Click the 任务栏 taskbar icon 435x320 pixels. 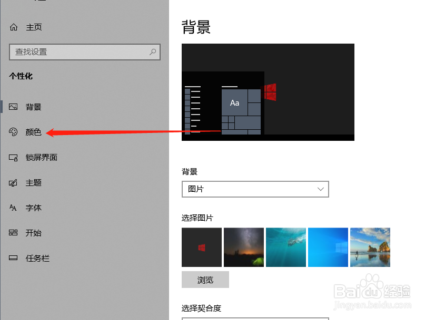point(13,258)
